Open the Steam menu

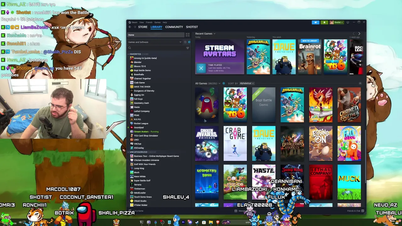tap(134, 22)
